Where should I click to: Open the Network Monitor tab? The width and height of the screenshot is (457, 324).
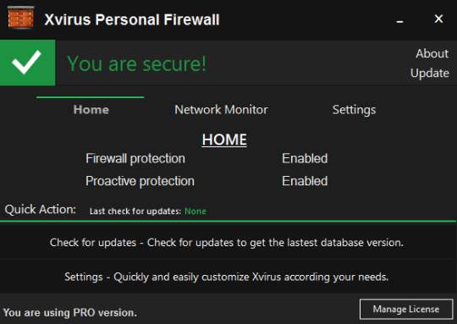pos(221,110)
